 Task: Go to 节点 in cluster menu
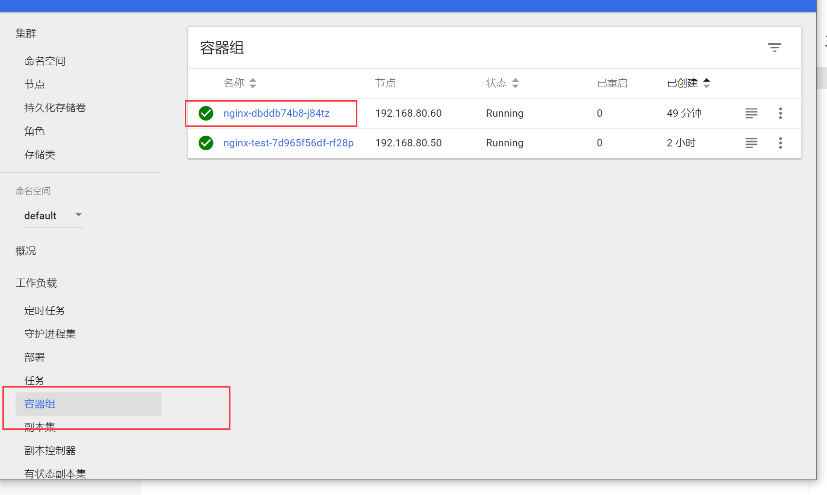pos(35,85)
